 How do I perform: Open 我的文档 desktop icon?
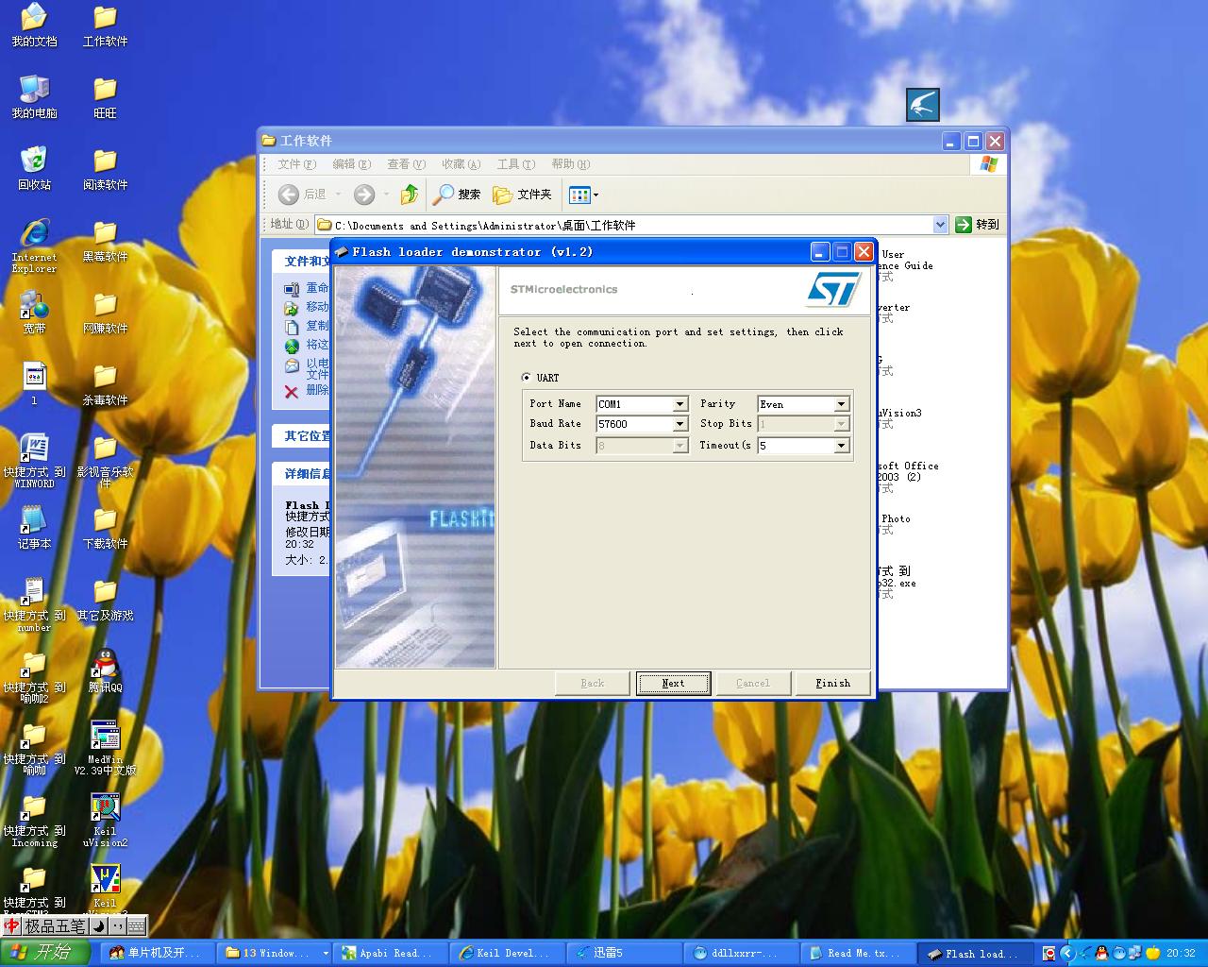click(34, 25)
